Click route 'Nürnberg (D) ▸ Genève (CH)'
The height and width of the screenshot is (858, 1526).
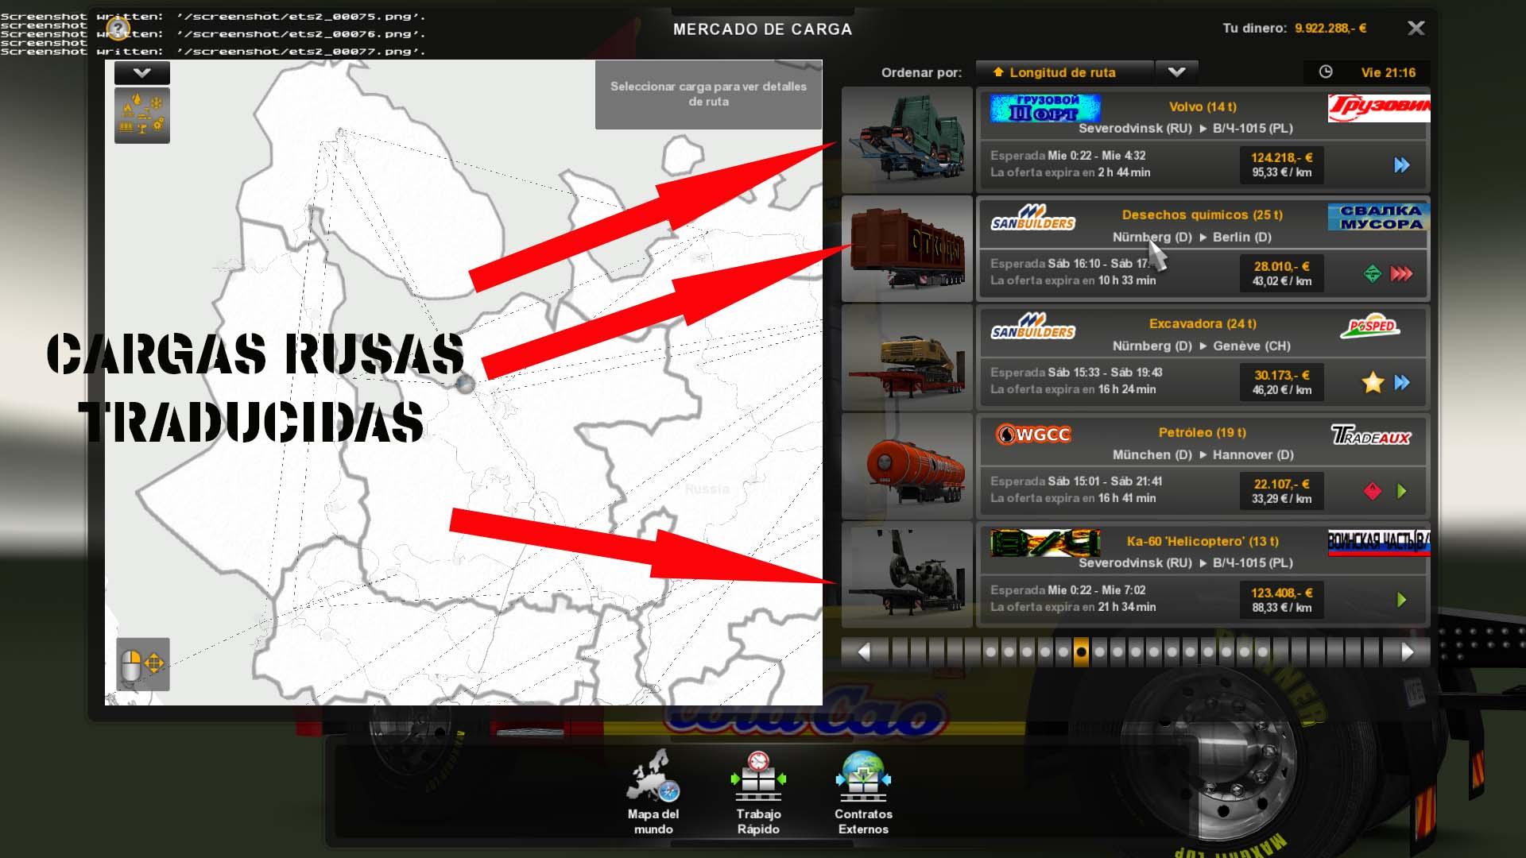(x=1201, y=346)
